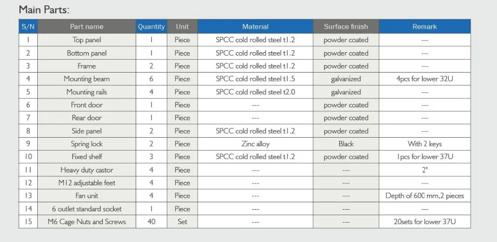Click the "Remark" column header
Viewport: 497px width, 242px height.
[x=424, y=27]
